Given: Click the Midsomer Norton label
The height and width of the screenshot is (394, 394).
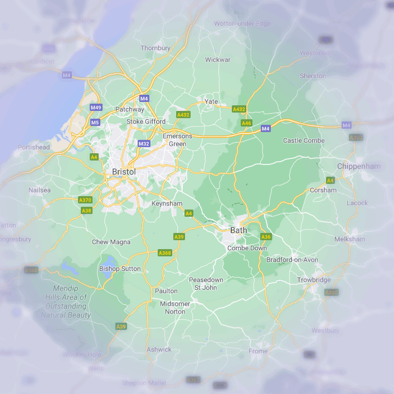Looking at the screenshot, I should pyautogui.click(x=175, y=308).
